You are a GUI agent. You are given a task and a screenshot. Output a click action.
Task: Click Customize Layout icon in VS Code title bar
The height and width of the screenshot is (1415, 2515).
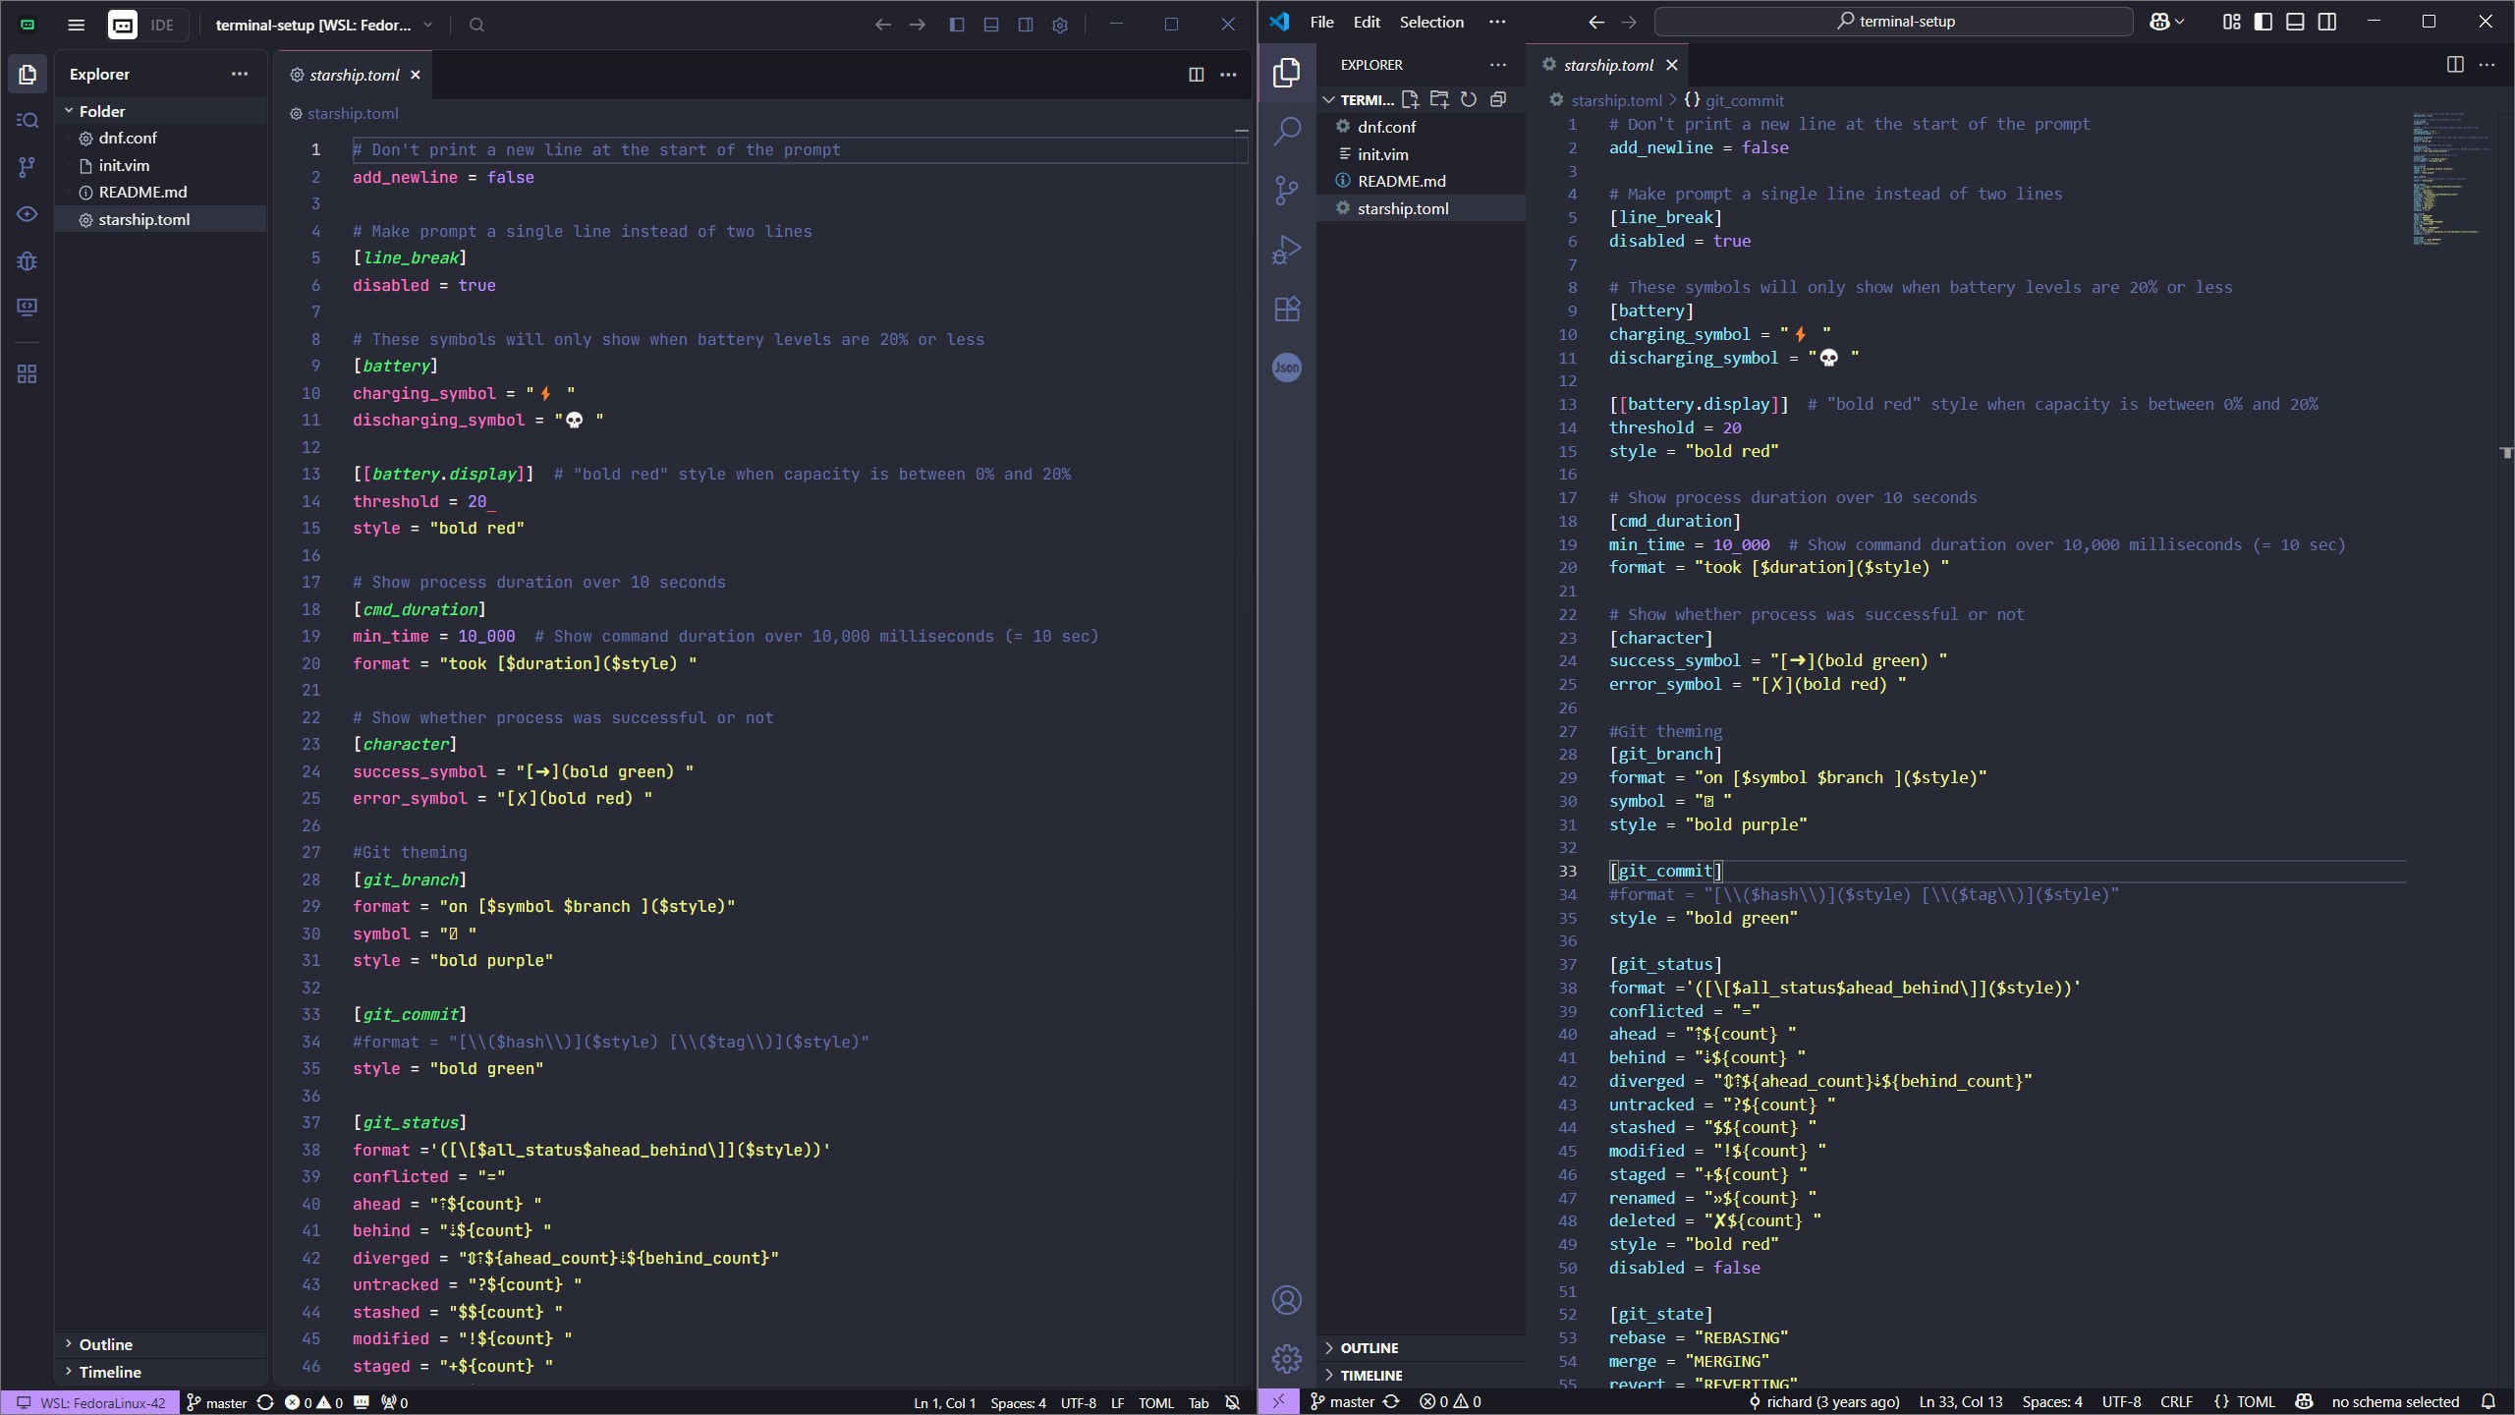coord(2232,22)
